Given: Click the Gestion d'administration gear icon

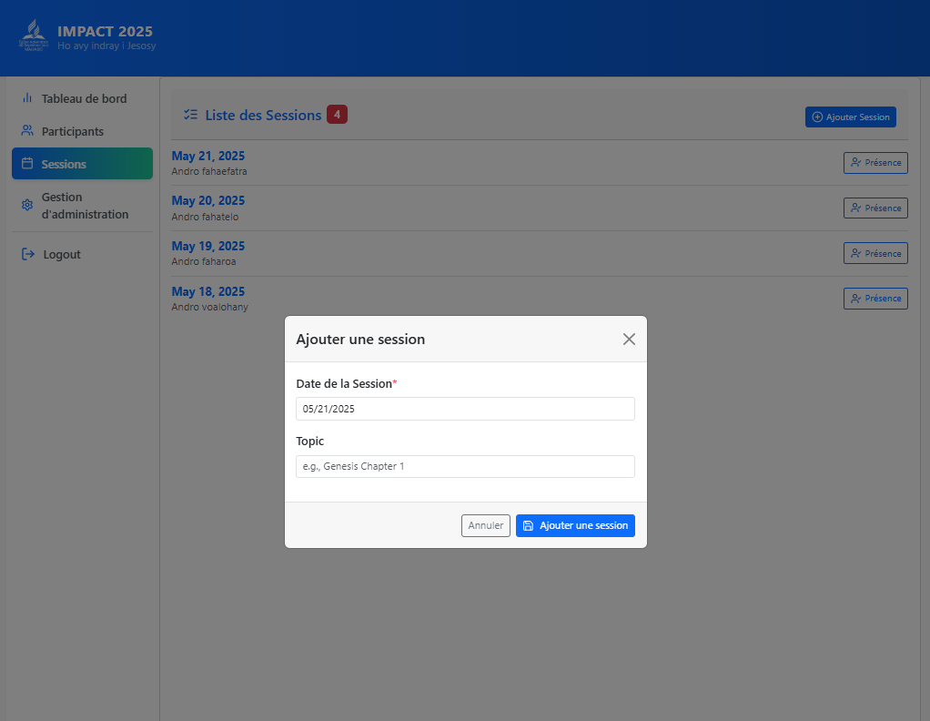Looking at the screenshot, I should pyautogui.click(x=26, y=206).
